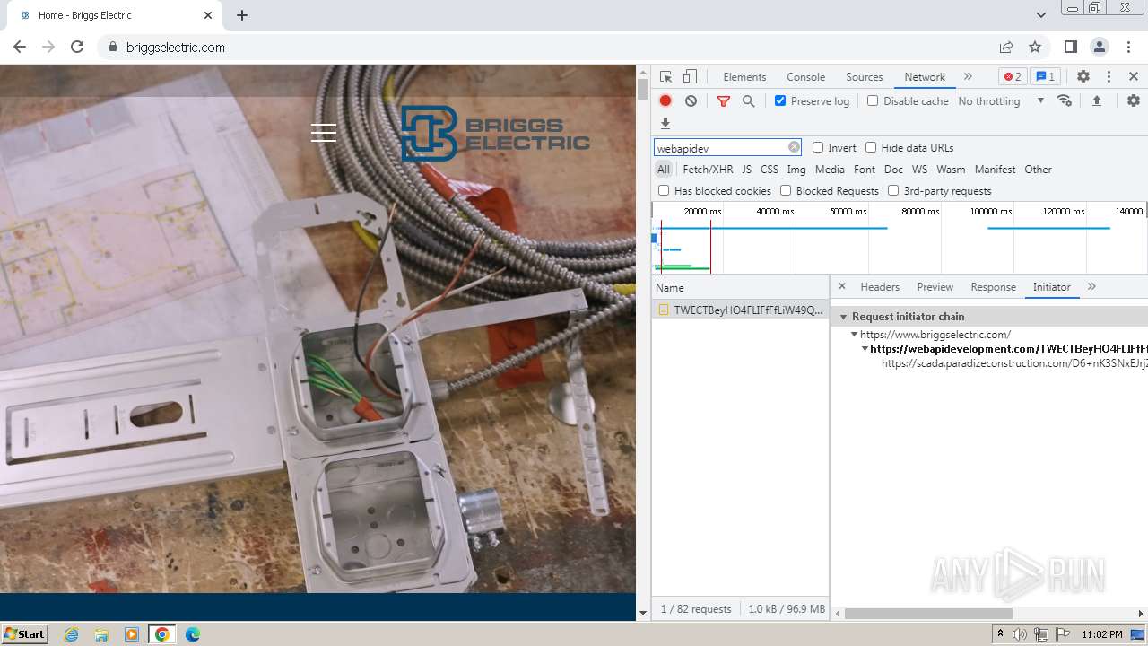1148x646 pixels.
Task: Check the Blocked Requests checkbox
Action: pos(786,190)
